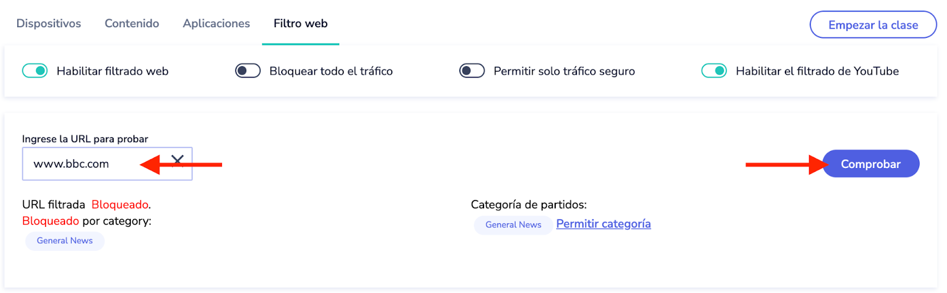Go to the Aplicaciones tab

(x=216, y=24)
